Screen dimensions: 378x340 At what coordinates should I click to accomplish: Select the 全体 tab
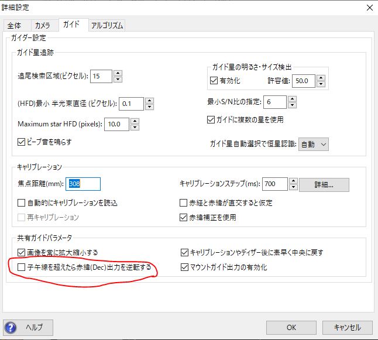coord(15,25)
